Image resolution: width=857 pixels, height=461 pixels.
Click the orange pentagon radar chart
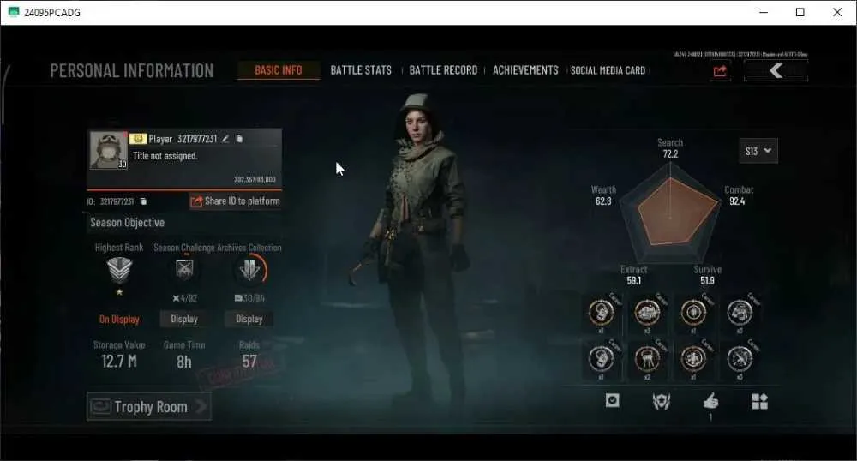tap(678, 212)
